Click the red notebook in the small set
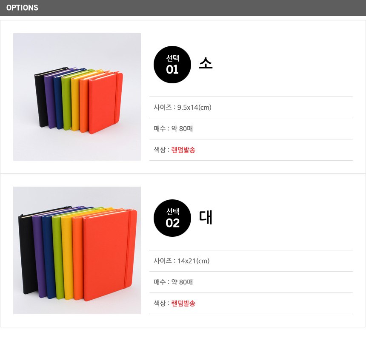This screenshot has height=352, width=366. coord(106,102)
